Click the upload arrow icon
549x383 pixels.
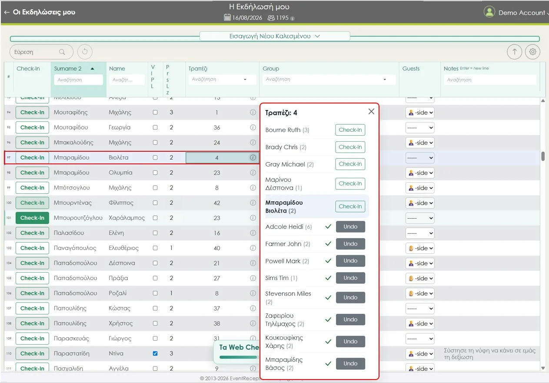pos(515,52)
